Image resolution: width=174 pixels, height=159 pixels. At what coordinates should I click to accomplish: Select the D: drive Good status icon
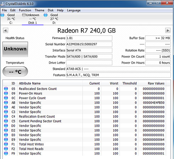[x=45, y=15]
